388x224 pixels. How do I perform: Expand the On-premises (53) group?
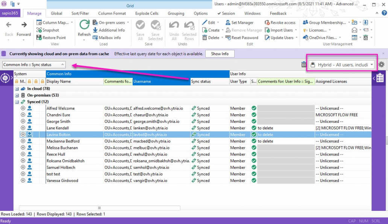17,95
